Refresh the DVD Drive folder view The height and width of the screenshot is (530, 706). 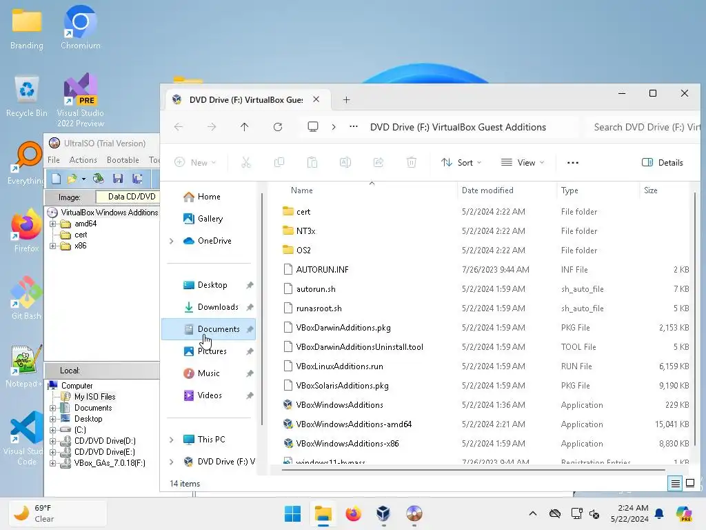click(278, 127)
